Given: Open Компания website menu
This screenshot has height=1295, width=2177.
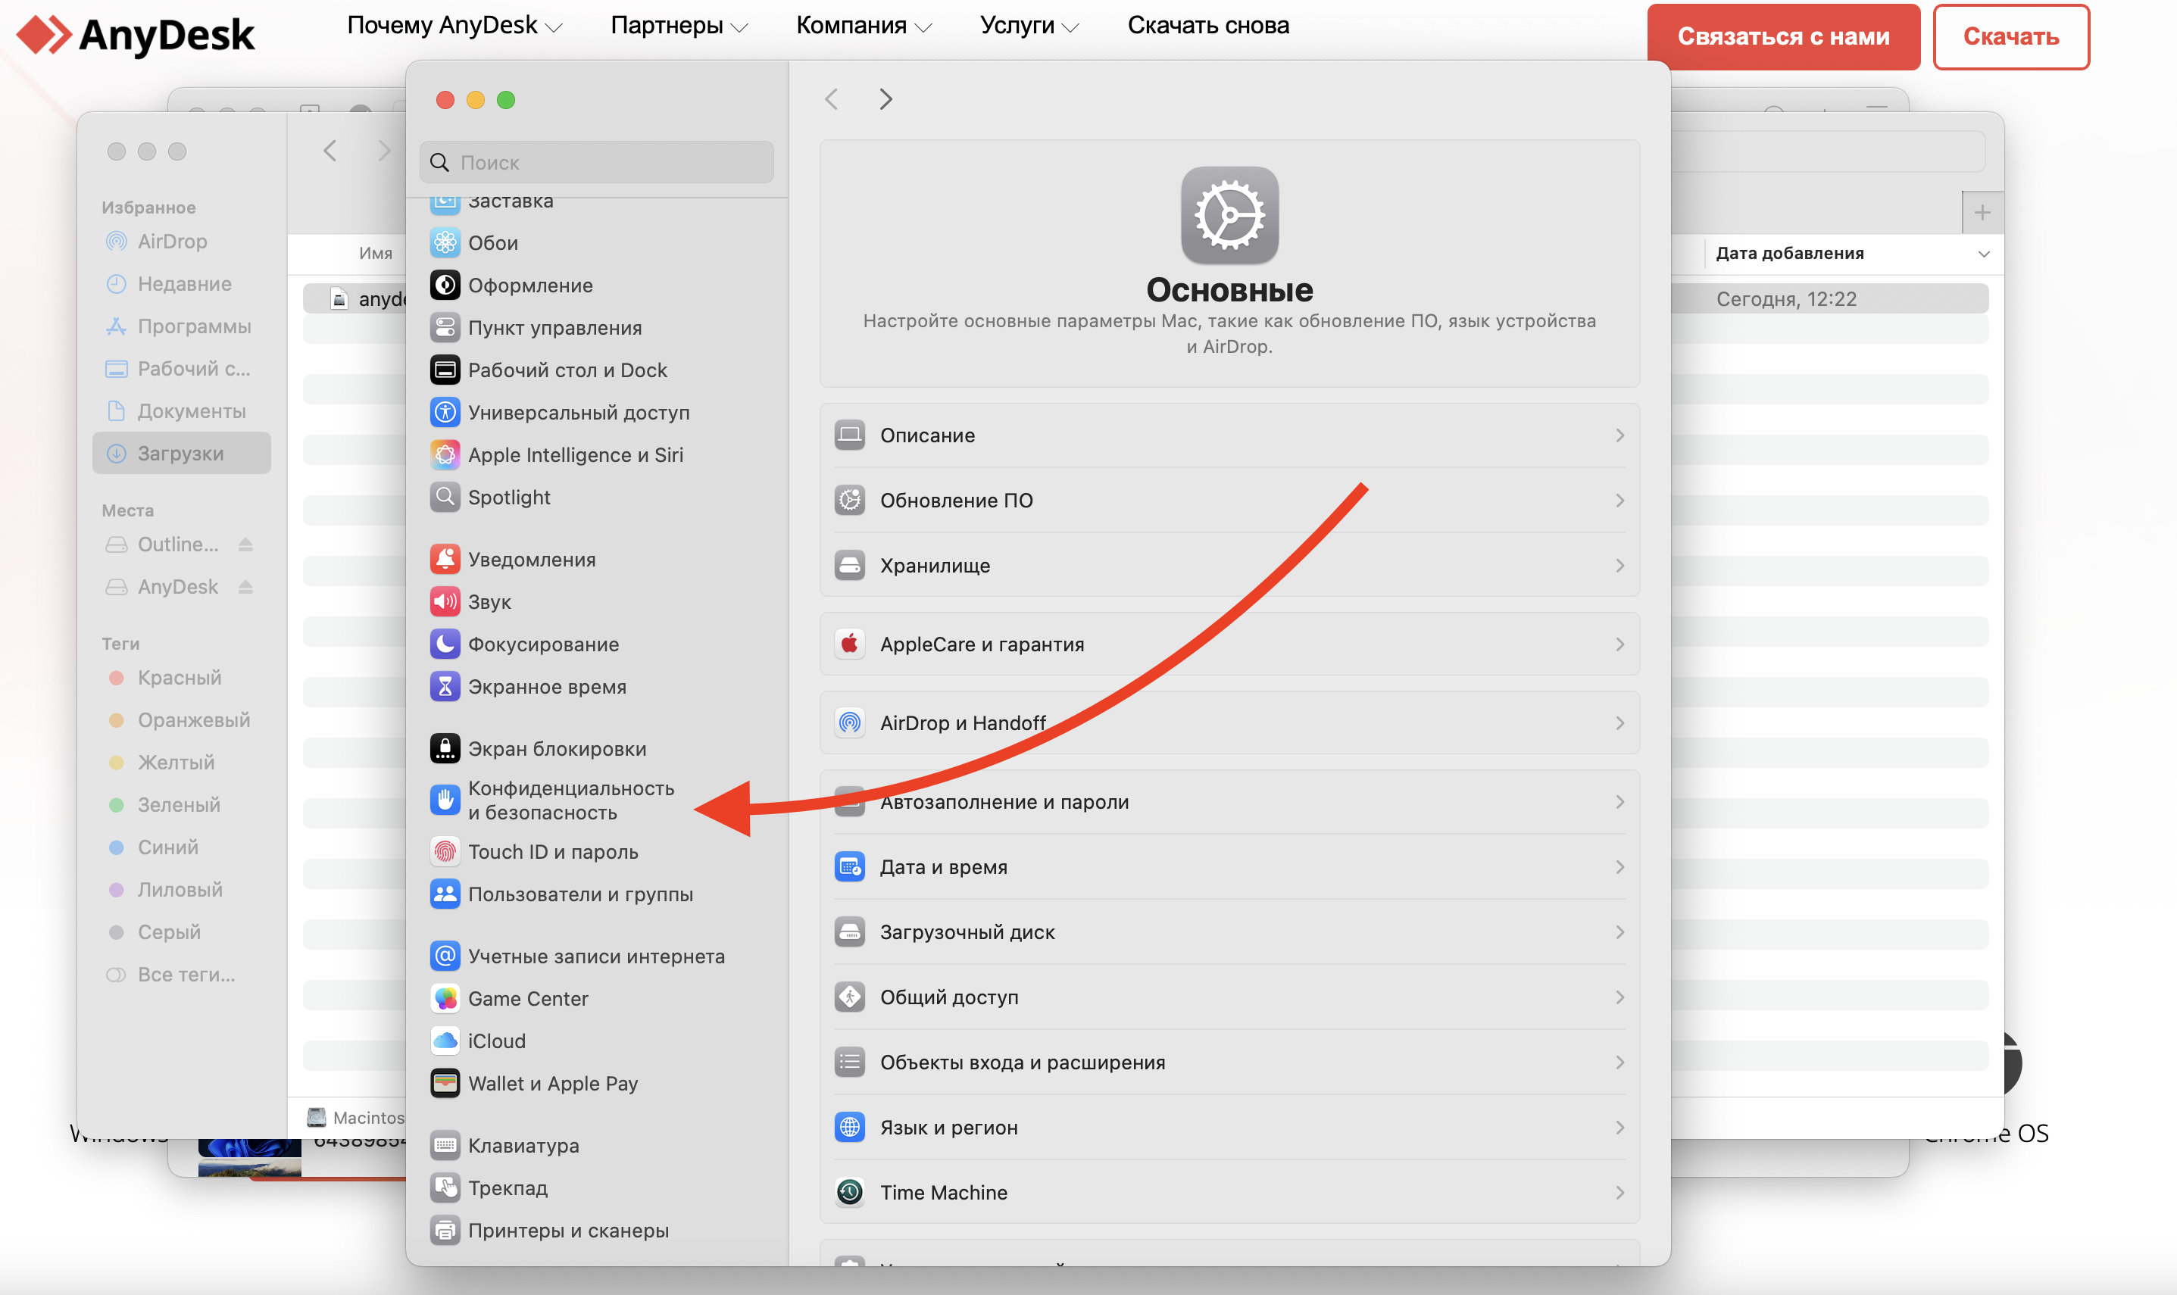Looking at the screenshot, I should (864, 25).
